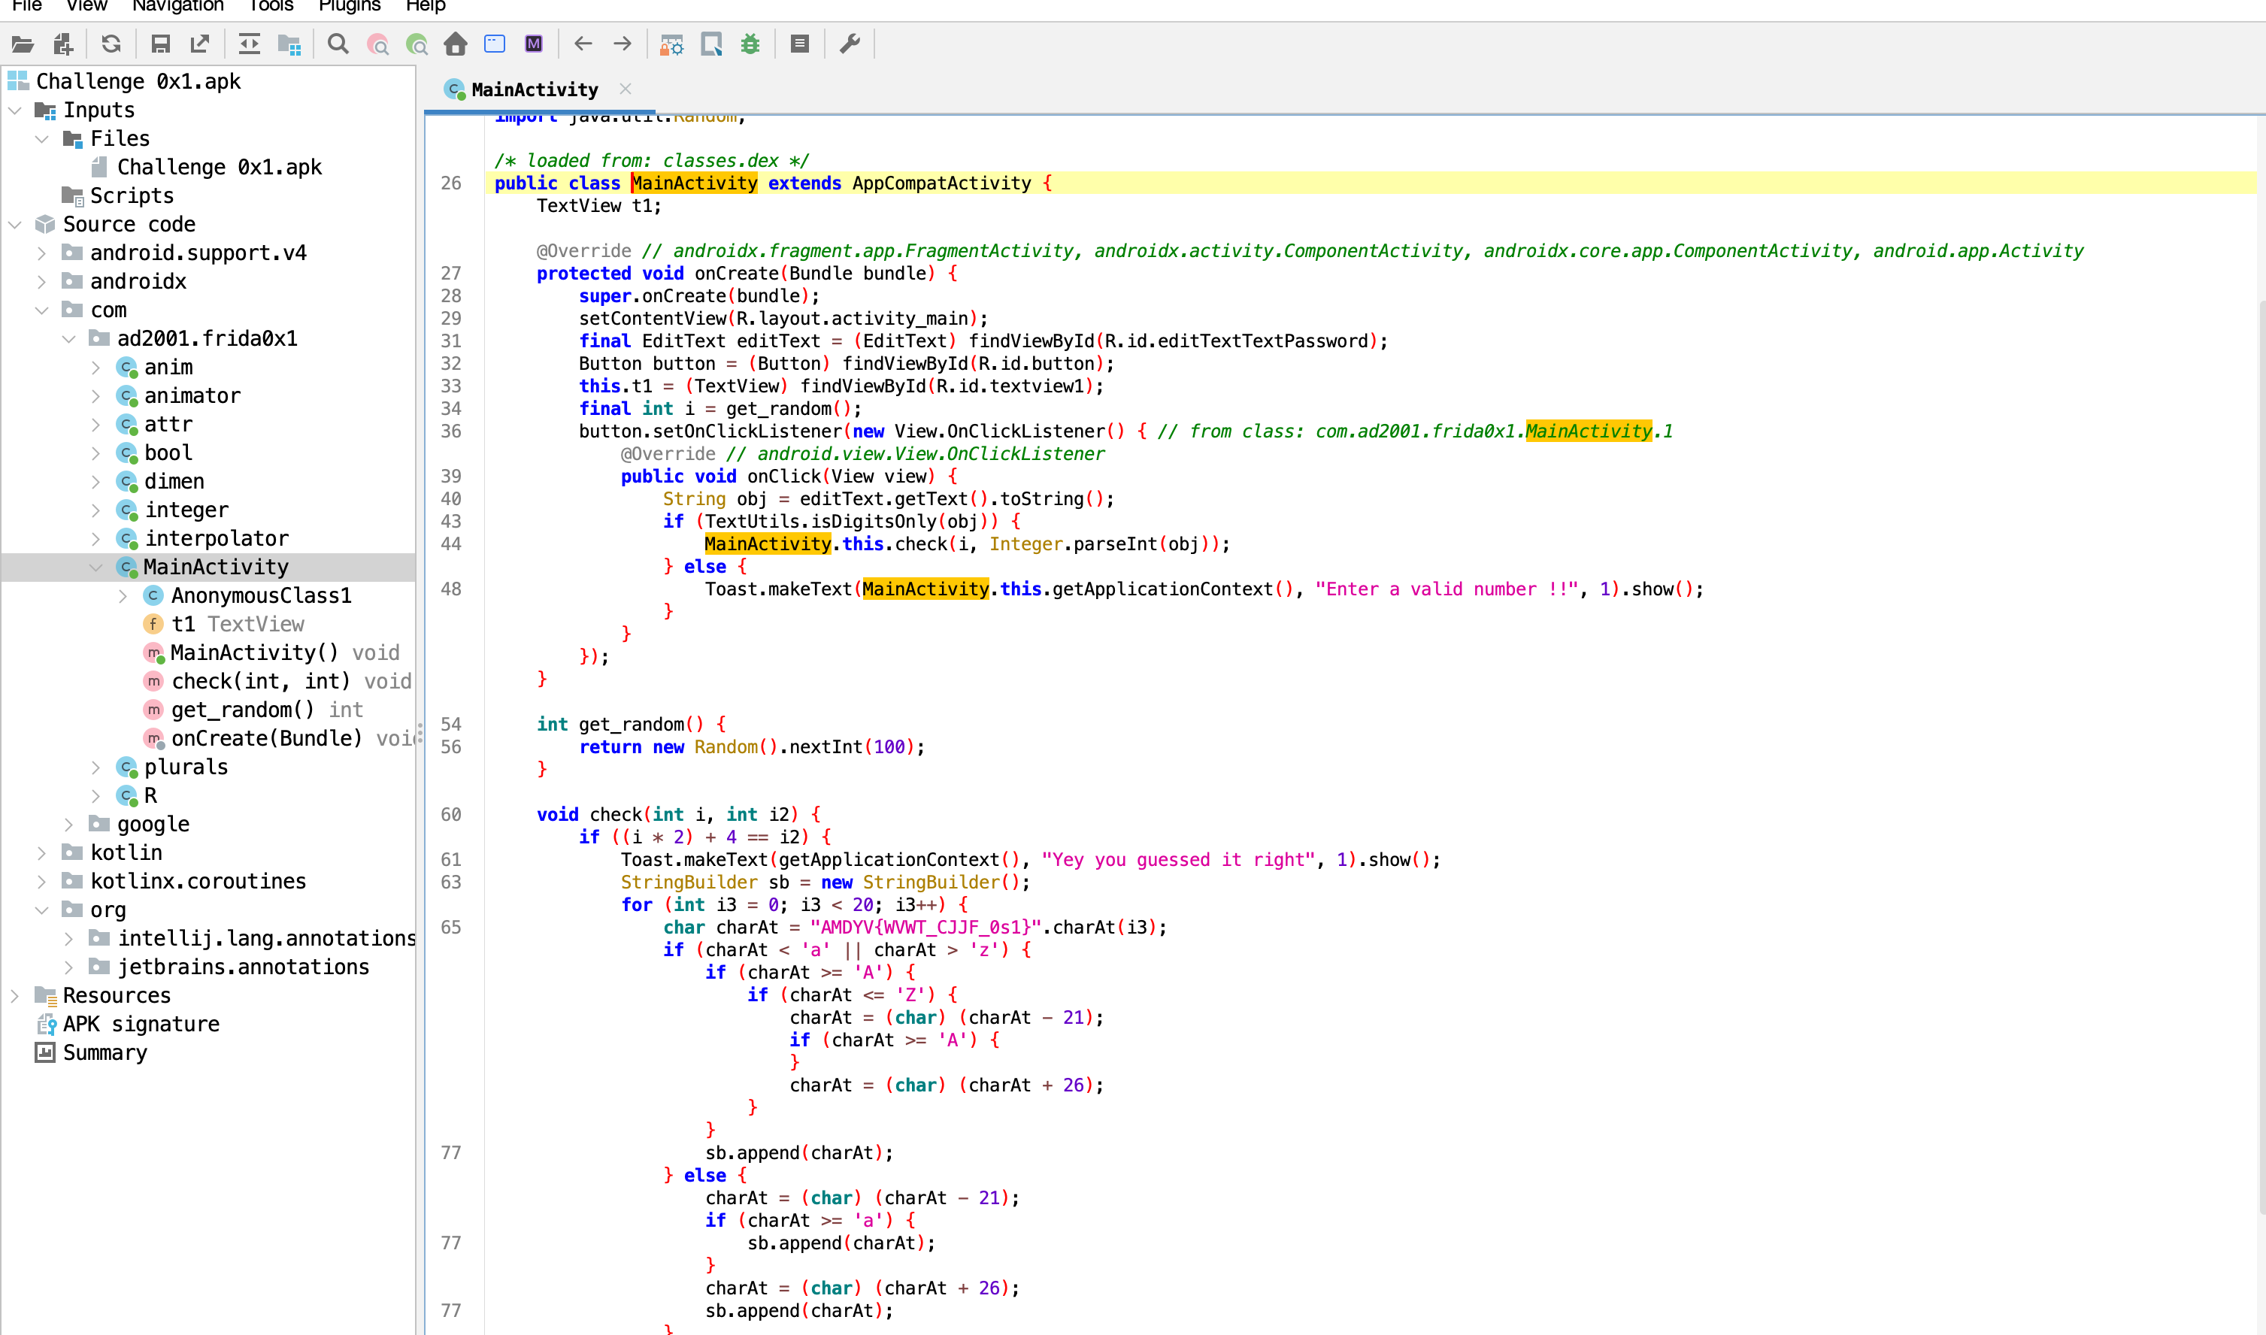Expand the AnonymousClass1 node
This screenshot has width=2266, height=1335.
123,596
